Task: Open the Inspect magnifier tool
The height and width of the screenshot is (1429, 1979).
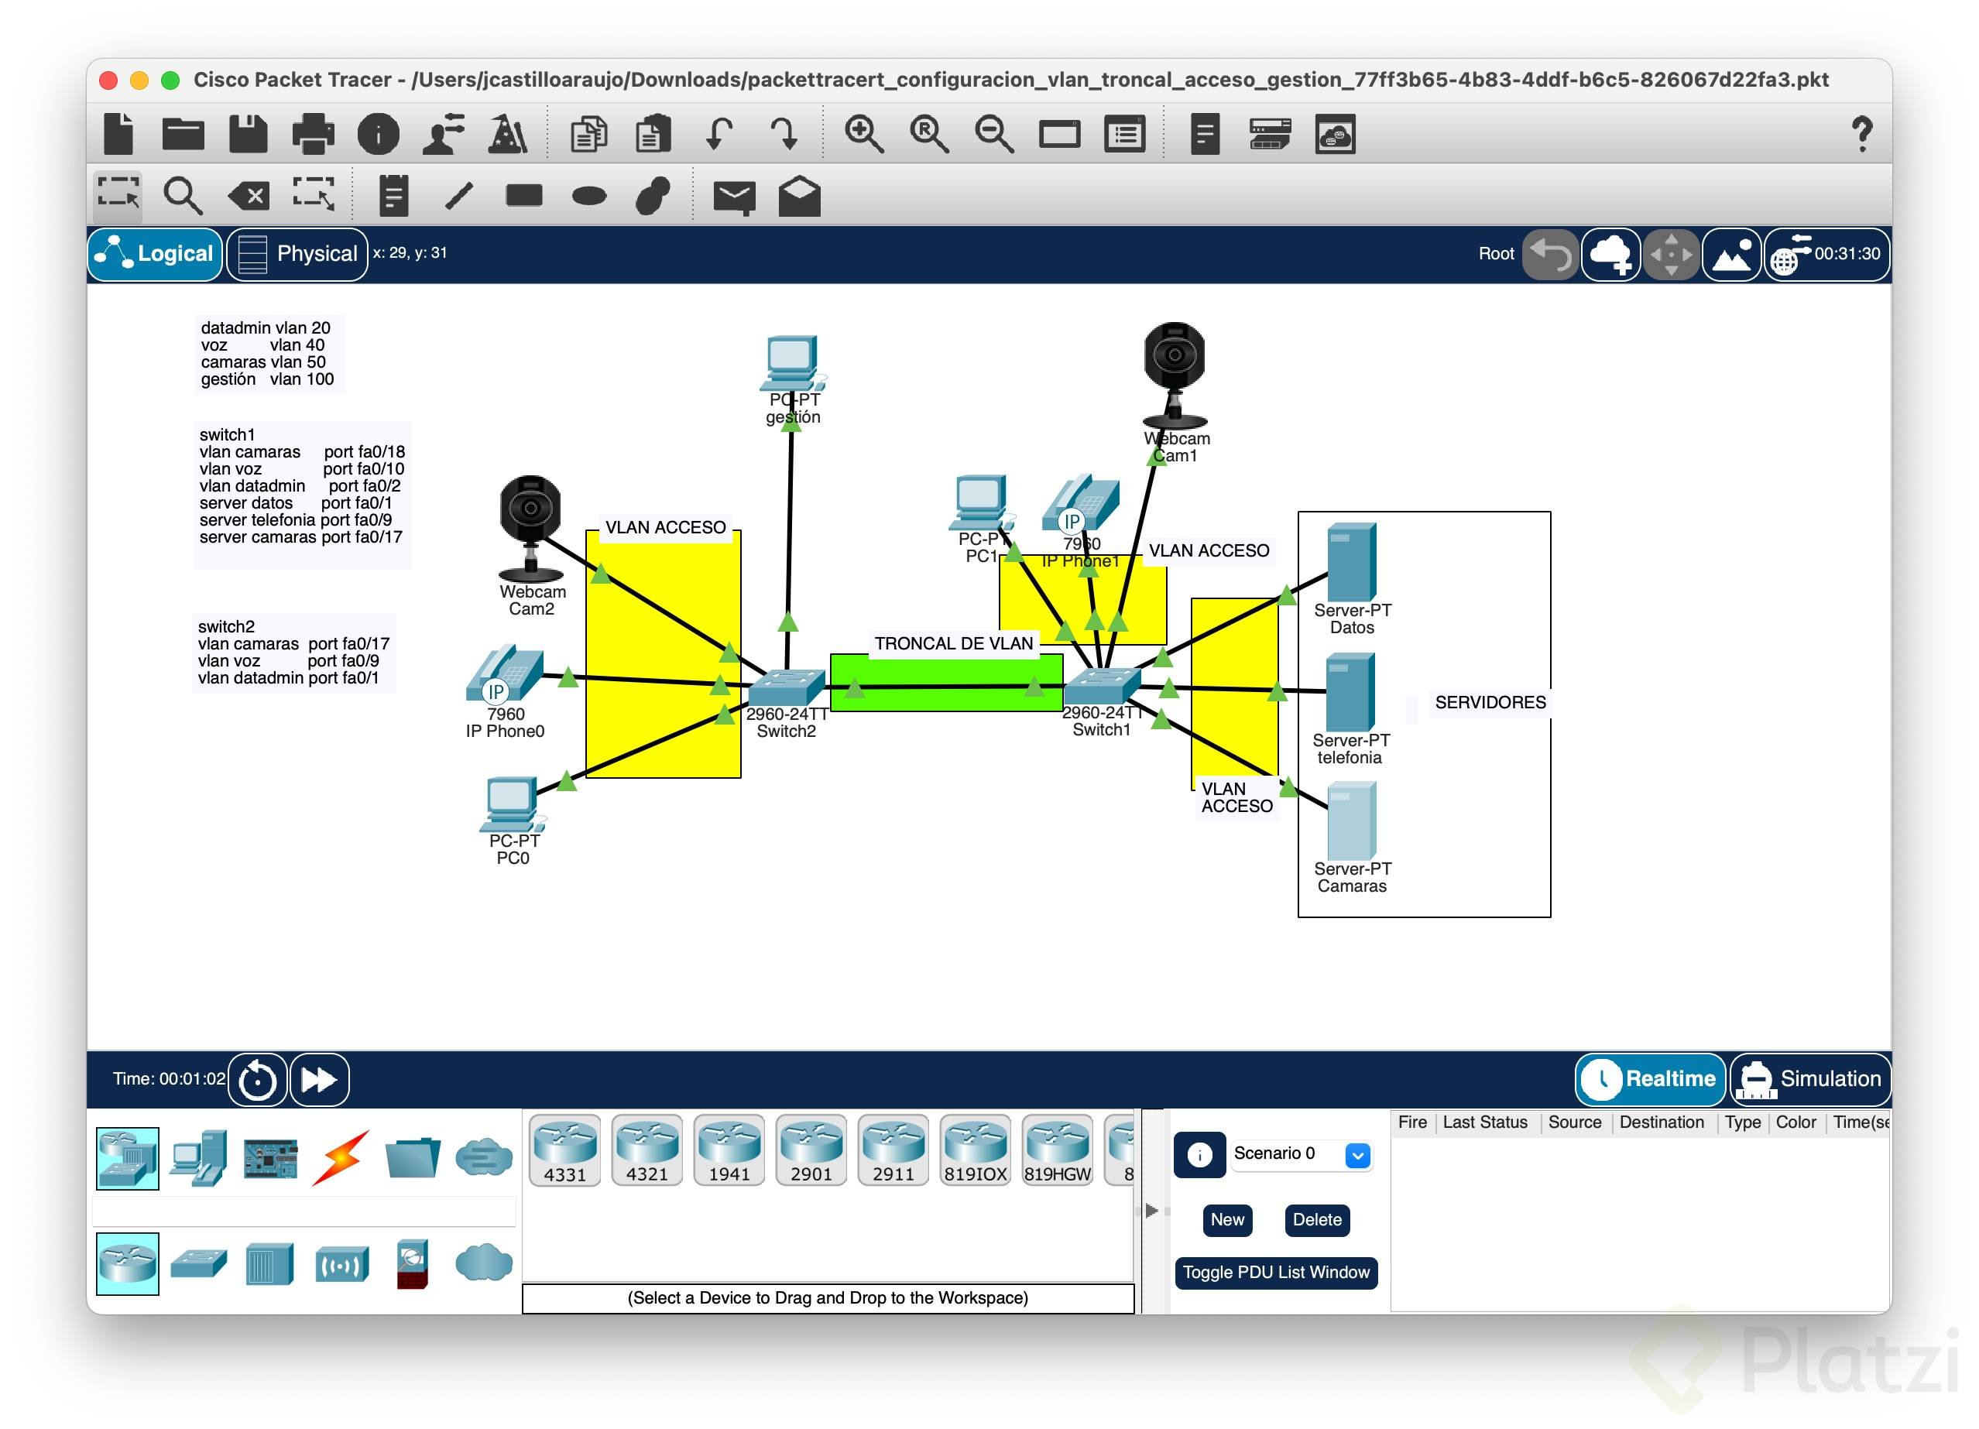Action: pyautogui.click(x=183, y=195)
